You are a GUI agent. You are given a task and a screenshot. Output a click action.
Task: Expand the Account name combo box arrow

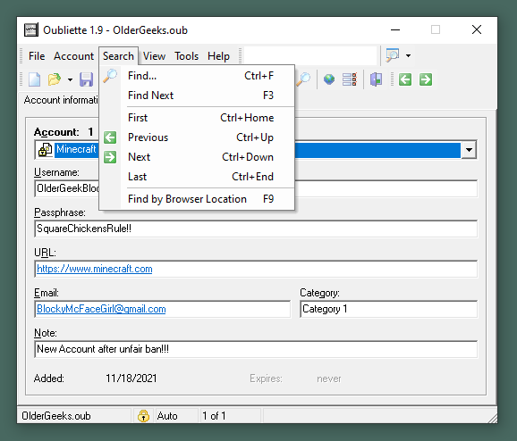(469, 150)
